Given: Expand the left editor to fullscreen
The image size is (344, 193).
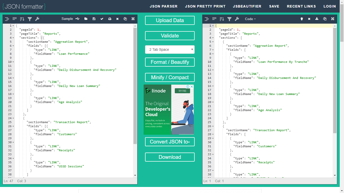Looking at the screenshot, I should [133, 19].
